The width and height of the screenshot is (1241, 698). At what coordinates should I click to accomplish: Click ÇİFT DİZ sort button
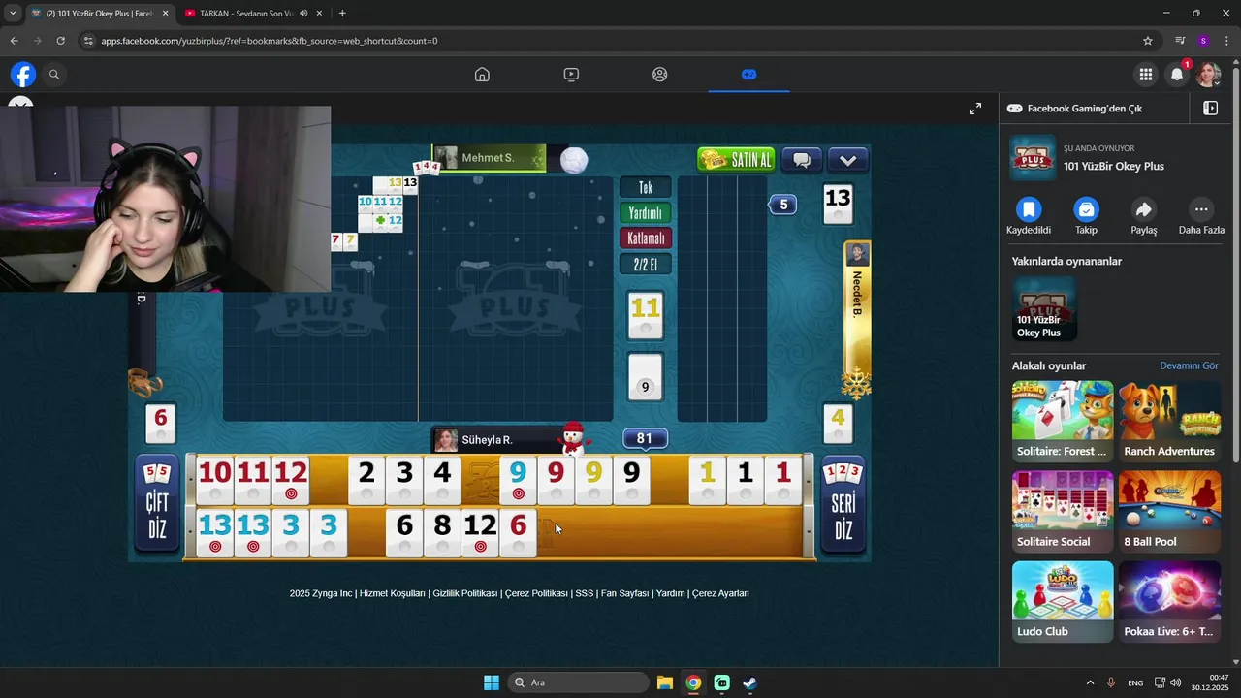157,504
